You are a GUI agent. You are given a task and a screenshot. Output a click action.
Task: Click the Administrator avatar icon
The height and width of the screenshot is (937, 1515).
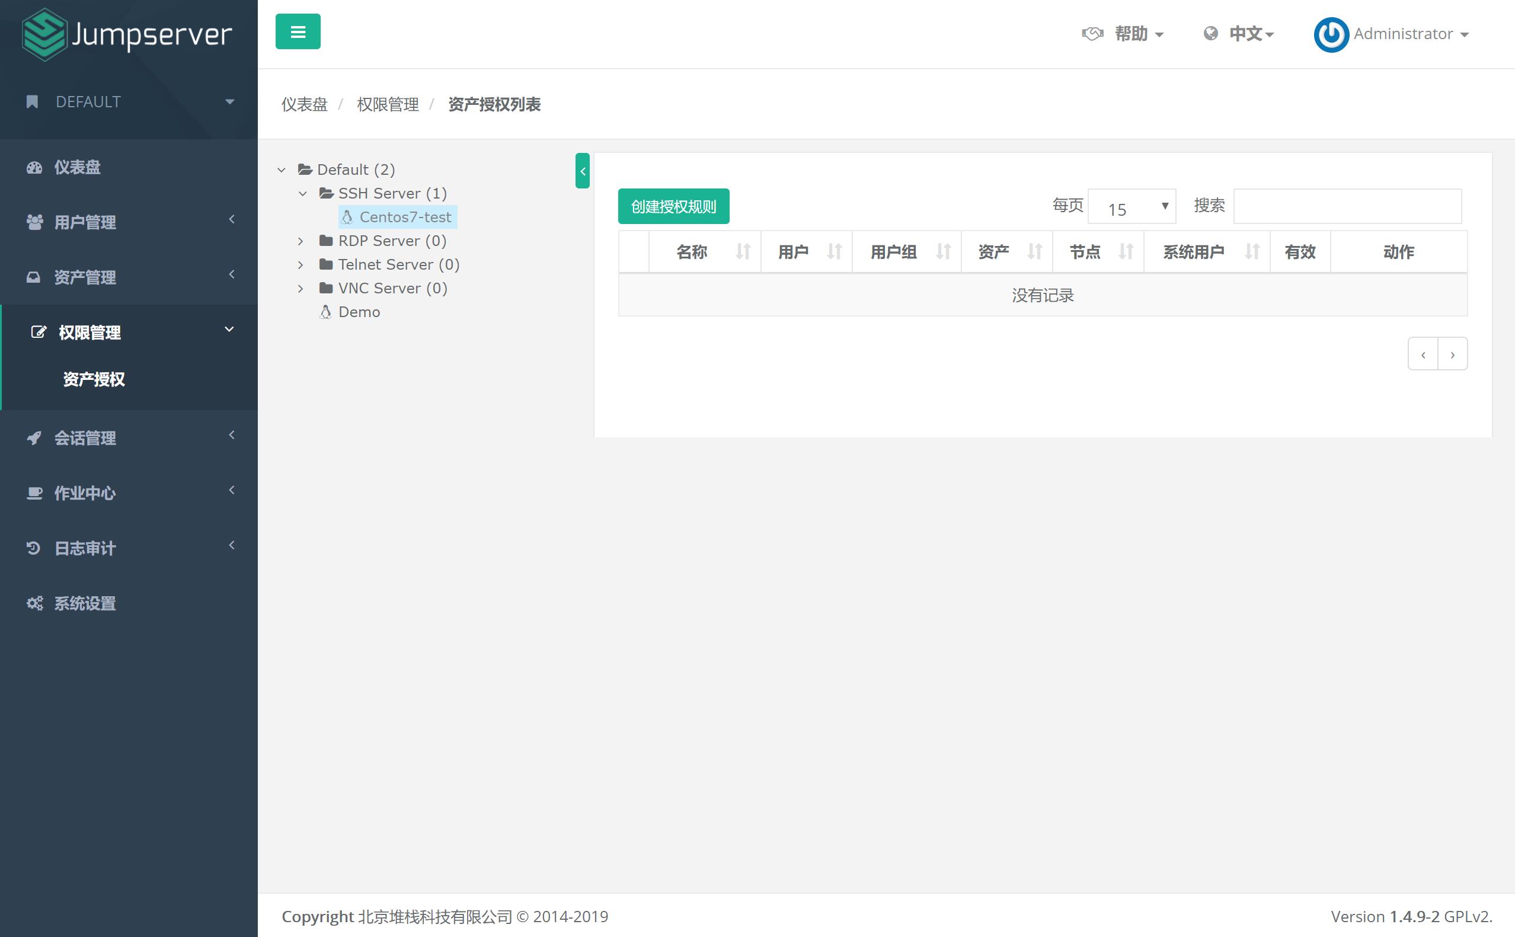tap(1331, 35)
